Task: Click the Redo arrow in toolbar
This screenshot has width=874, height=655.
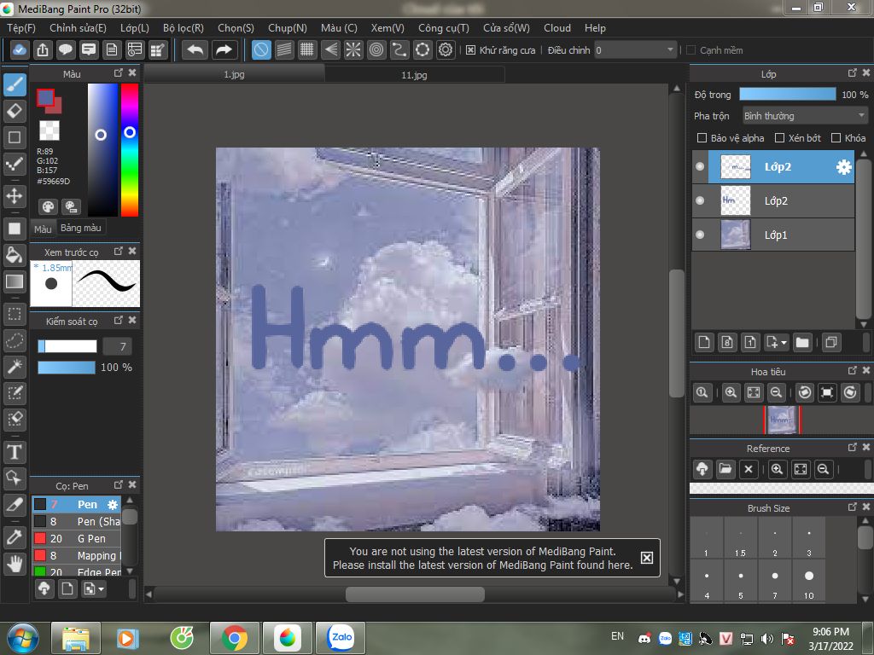Action: click(224, 50)
